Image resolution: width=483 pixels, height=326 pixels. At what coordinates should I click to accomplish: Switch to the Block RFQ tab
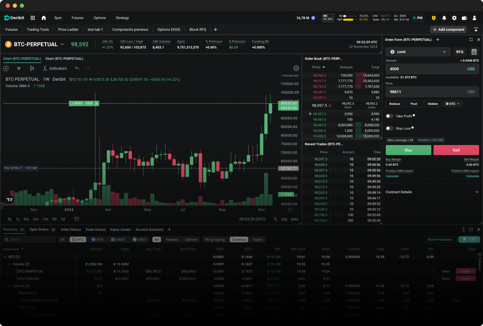pyautogui.click(x=198, y=30)
